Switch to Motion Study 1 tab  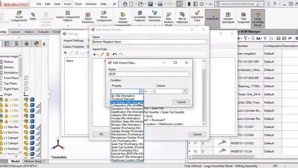[34, 161]
